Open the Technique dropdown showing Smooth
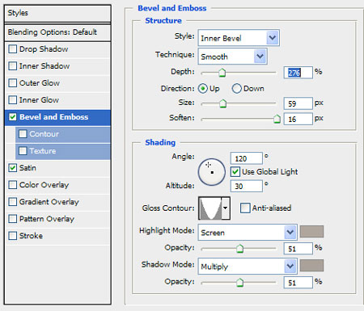 click(232, 57)
